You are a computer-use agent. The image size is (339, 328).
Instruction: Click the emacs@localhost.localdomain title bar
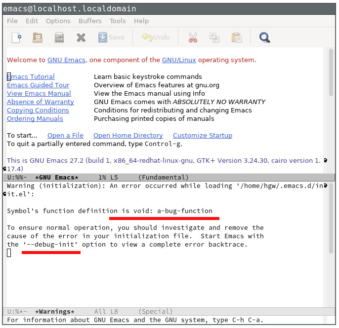169,9
